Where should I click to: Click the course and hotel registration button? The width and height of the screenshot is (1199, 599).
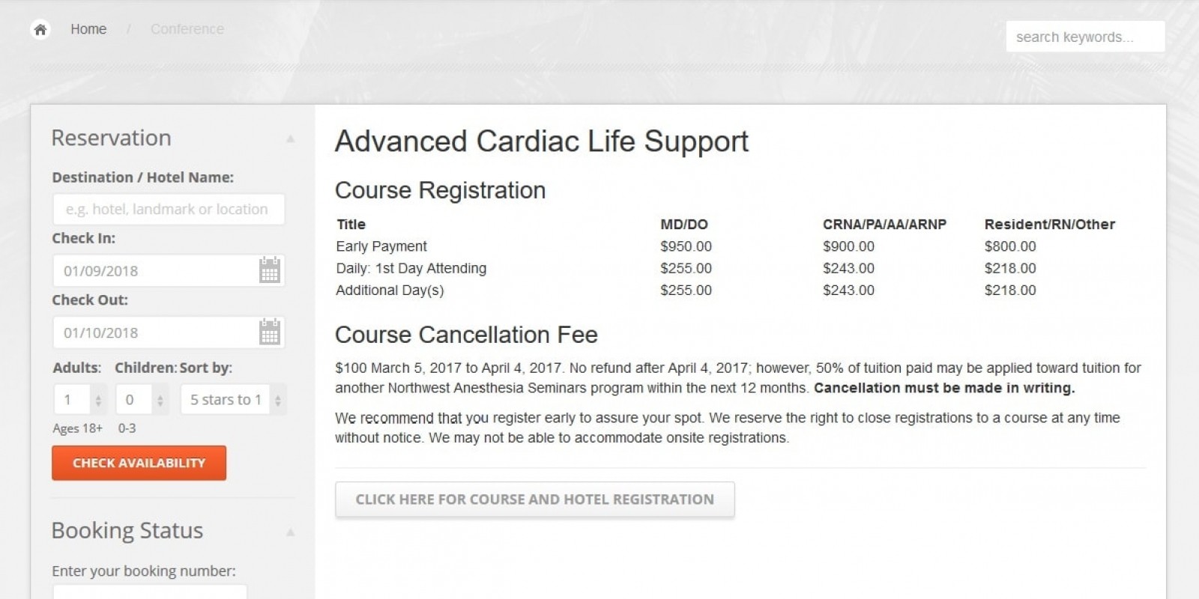pos(534,499)
